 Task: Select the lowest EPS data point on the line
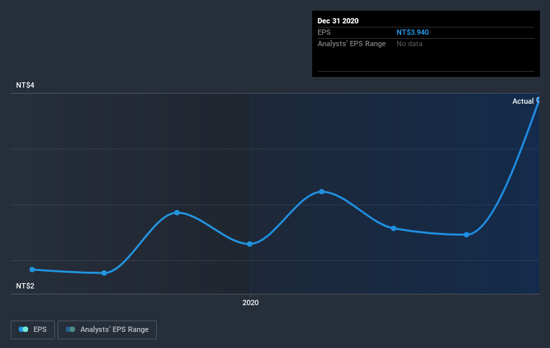(105, 273)
